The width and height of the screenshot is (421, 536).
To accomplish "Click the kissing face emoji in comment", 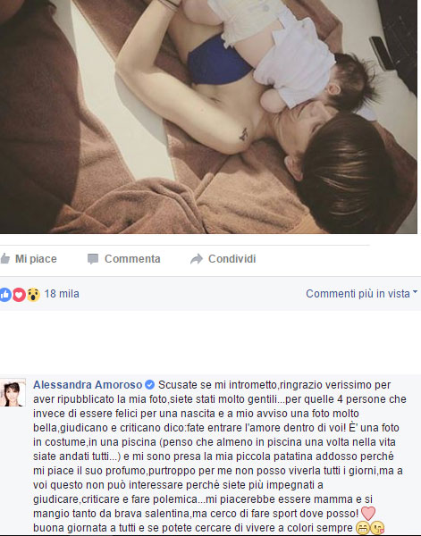I will 377,528.
